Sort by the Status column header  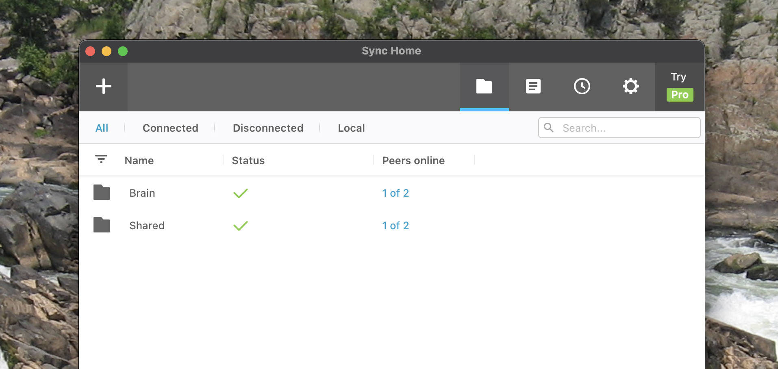pos(248,161)
